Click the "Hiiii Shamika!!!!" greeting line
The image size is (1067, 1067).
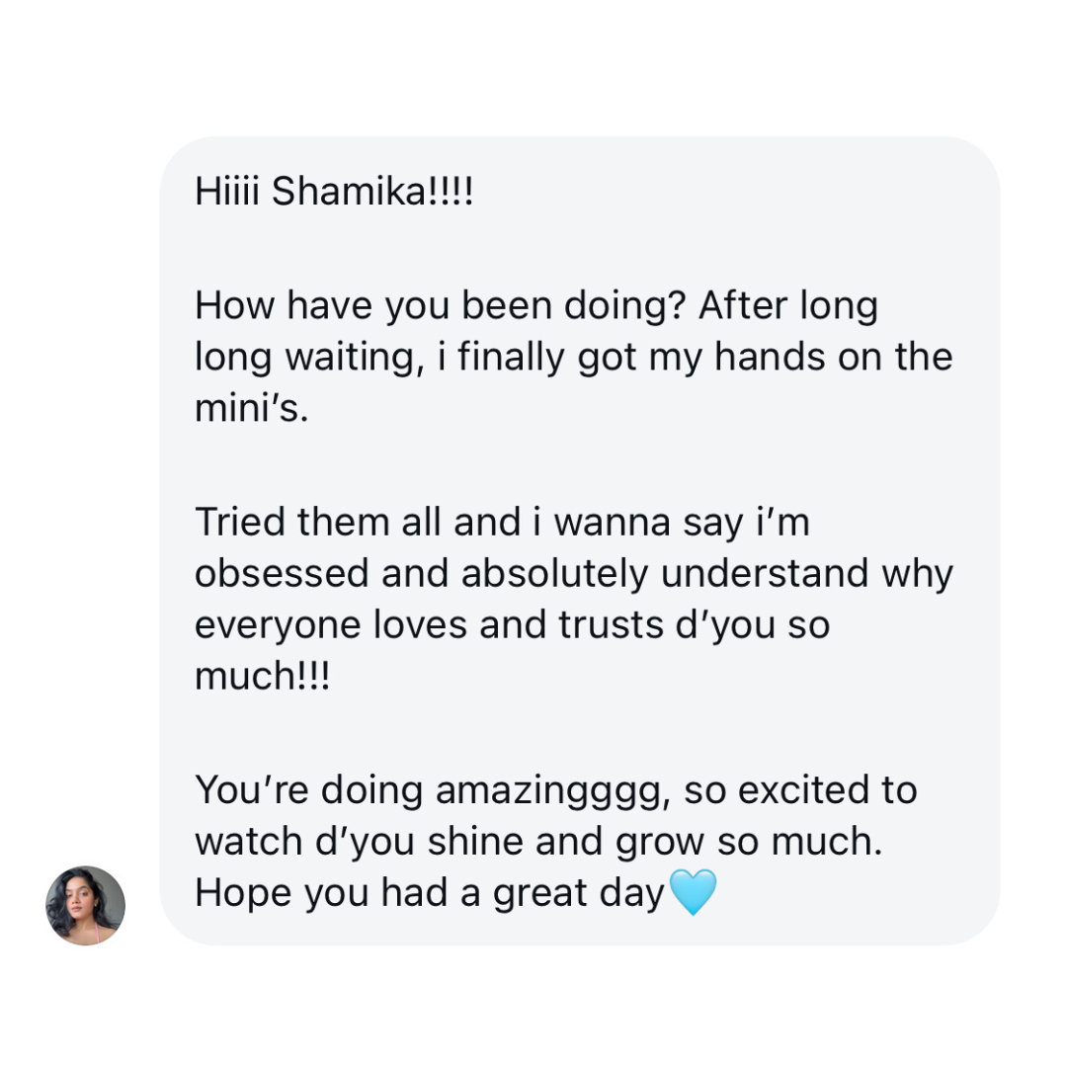[x=334, y=192]
